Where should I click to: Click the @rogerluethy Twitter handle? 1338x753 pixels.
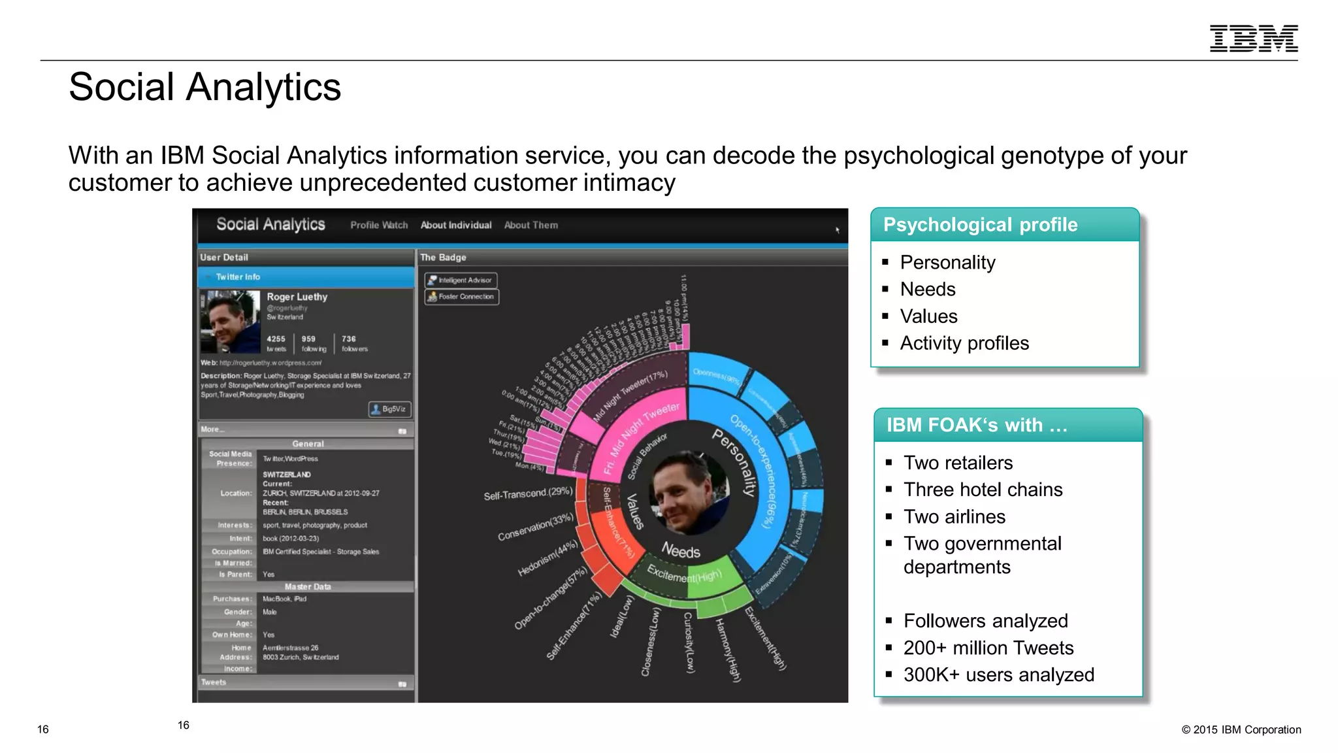pyautogui.click(x=287, y=308)
